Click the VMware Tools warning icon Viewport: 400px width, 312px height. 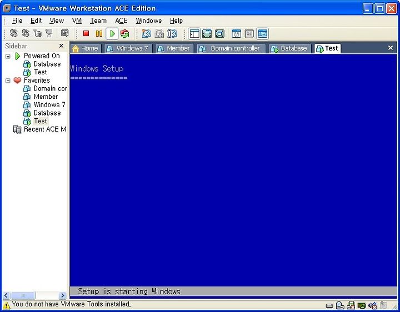(x=6, y=305)
